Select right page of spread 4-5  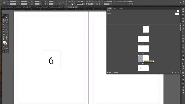pyautogui.click(x=146, y=49)
